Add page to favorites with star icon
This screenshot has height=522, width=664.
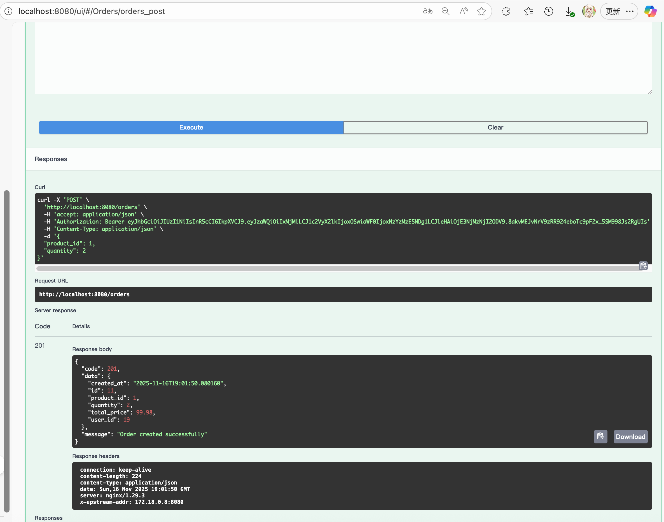tap(481, 11)
